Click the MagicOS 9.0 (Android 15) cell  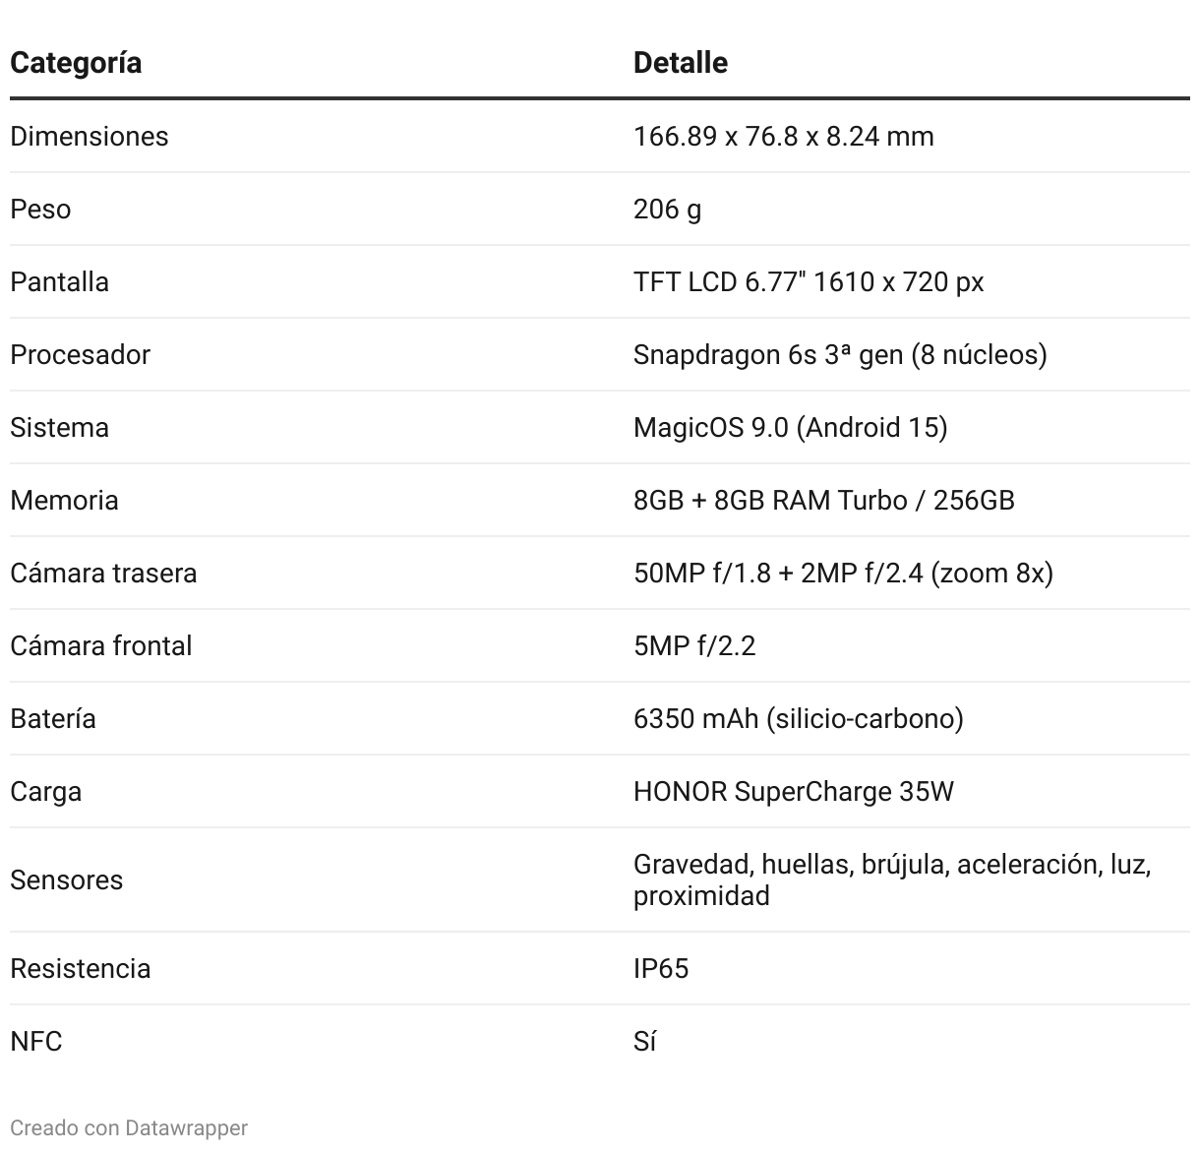coord(791,427)
